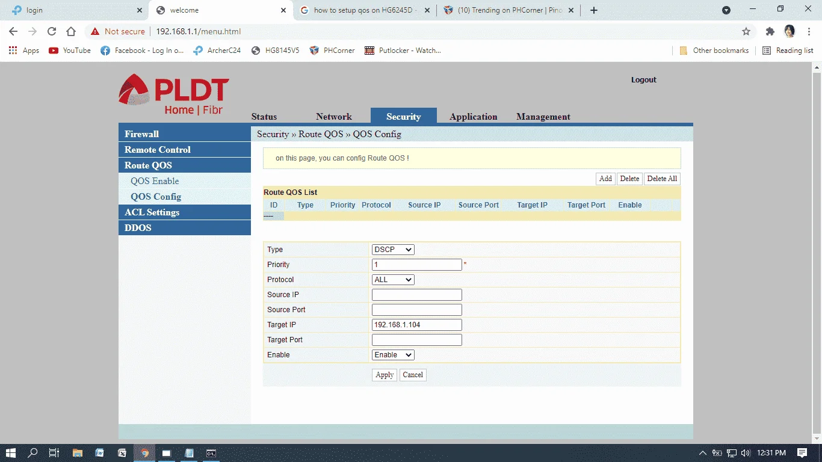
Task: Open taskbar Search
Action: (x=33, y=453)
